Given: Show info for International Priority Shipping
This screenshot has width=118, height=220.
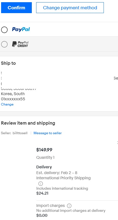Looking at the screenshot, I should [41, 184].
